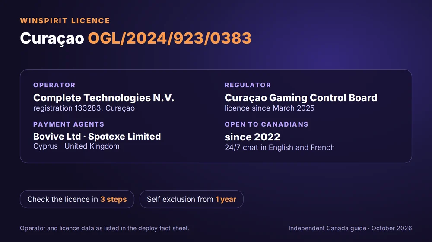Click Curaçao Gaming Control Board name

pyautogui.click(x=301, y=98)
